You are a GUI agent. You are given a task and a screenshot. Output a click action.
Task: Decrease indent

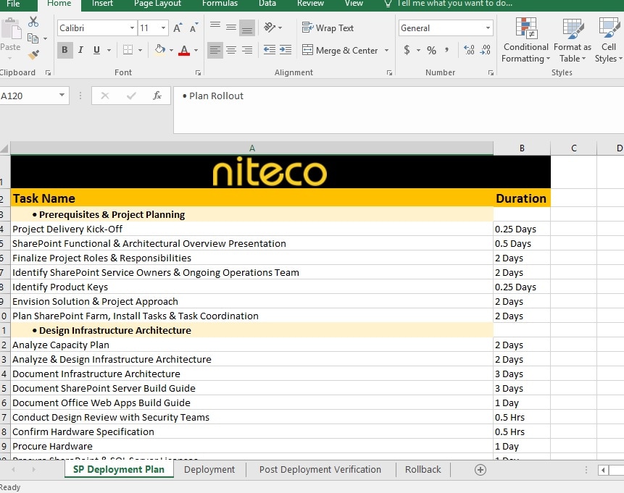[x=270, y=50]
